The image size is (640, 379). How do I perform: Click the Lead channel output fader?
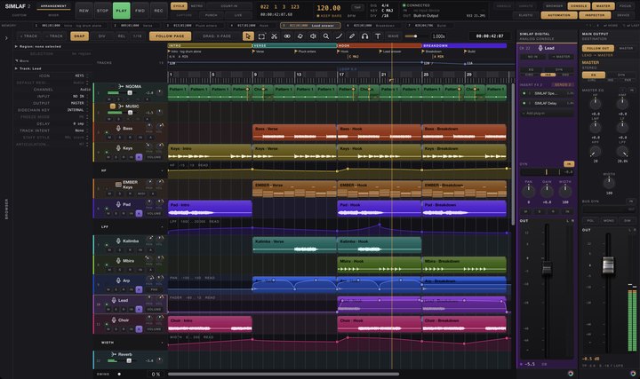(x=547, y=269)
